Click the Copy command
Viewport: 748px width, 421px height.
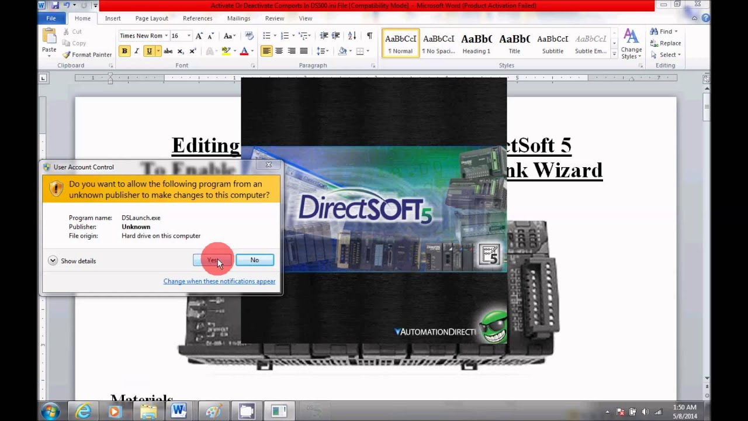(74, 43)
